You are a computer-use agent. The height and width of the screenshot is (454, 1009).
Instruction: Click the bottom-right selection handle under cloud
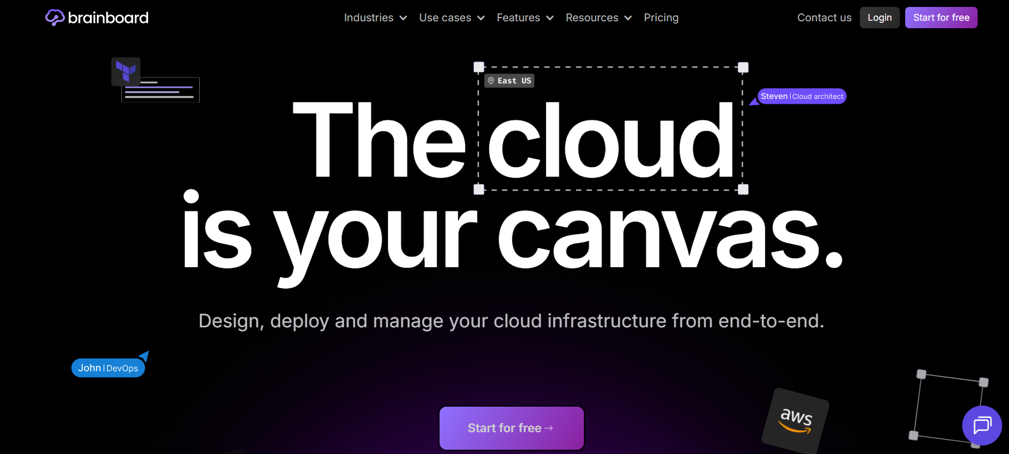click(743, 189)
